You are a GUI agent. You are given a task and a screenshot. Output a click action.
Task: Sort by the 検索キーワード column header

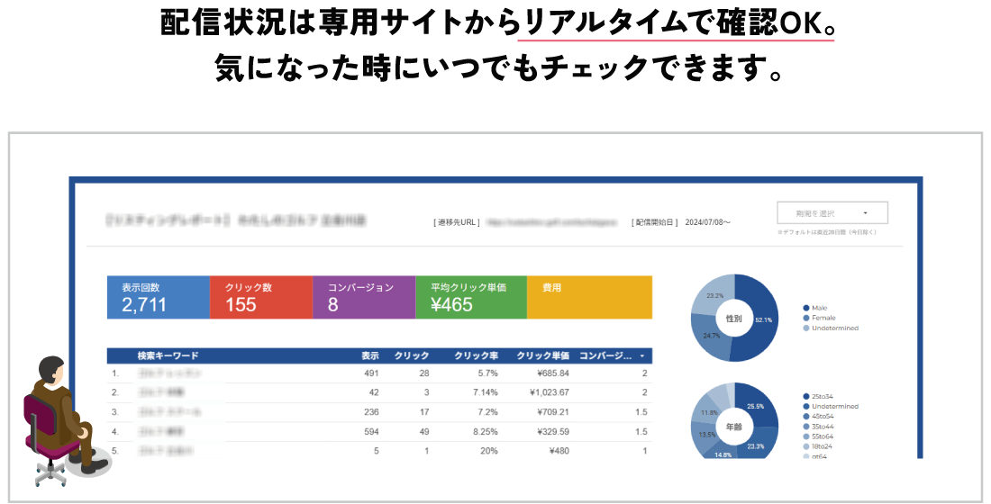click(168, 355)
